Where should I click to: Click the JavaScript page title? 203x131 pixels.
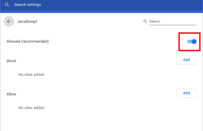(27, 21)
